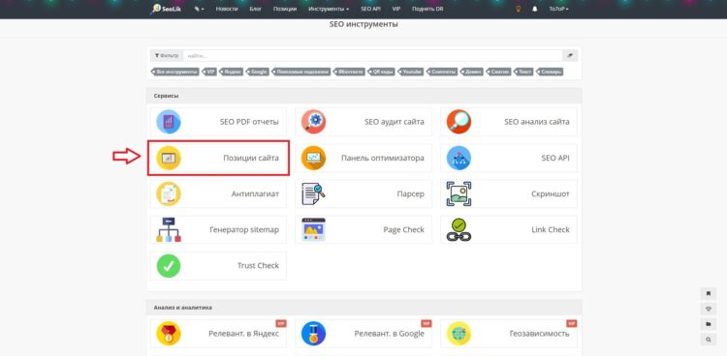Click the wifi icon in side widget
The width and height of the screenshot is (727, 356).
click(x=708, y=309)
